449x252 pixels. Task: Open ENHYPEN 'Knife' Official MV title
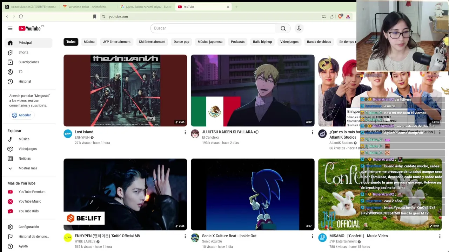pos(107,236)
